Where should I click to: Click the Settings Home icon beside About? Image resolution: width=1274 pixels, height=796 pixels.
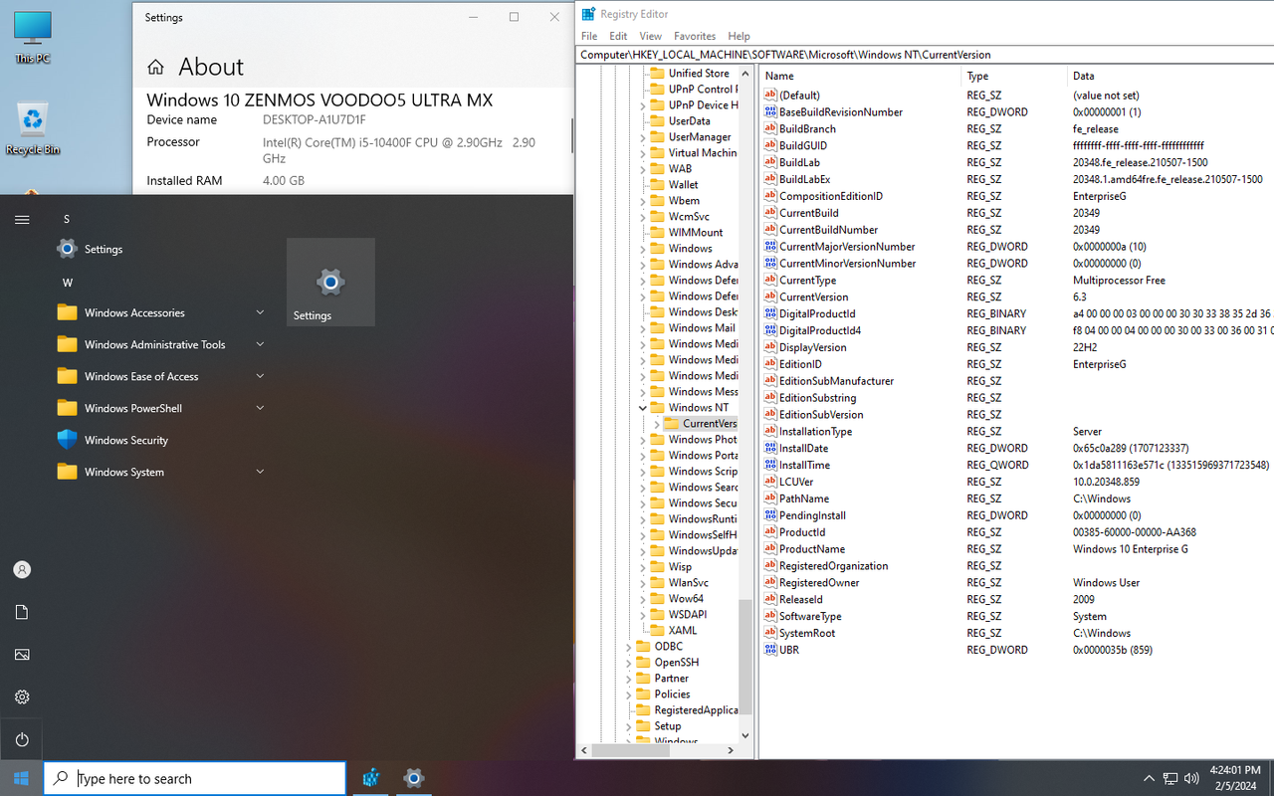(155, 68)
